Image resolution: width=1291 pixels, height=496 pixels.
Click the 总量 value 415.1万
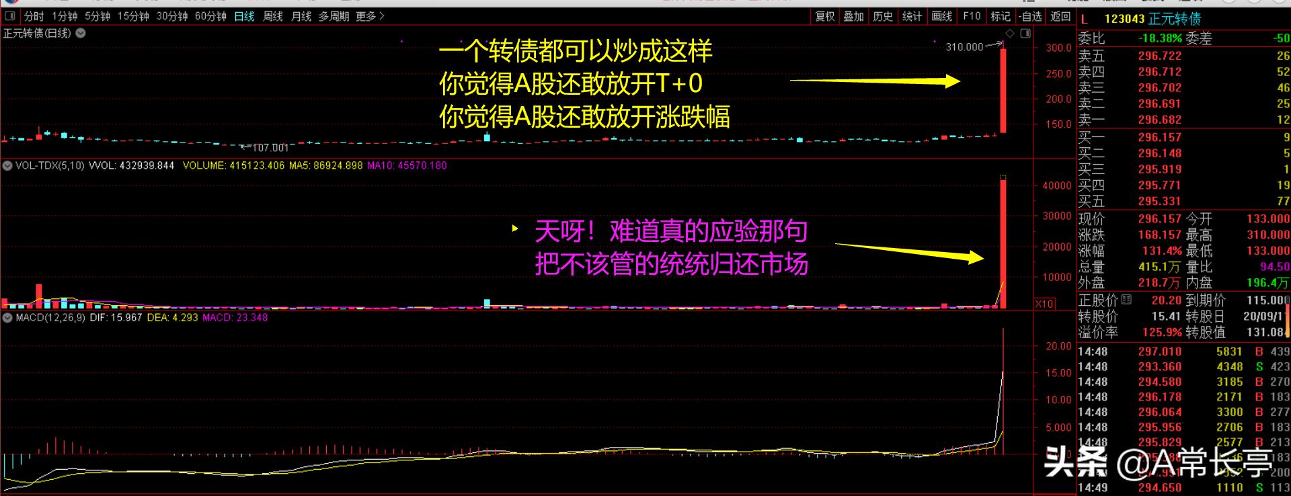tap(1159, 267)
